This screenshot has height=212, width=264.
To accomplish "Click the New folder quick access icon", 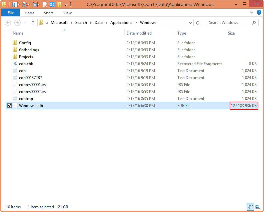I will tap(59, 5).
